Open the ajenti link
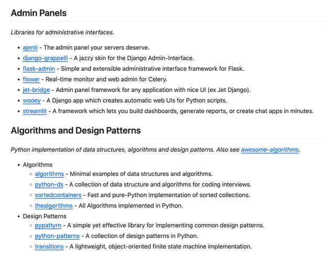Screen dimensions: 335x258 tap(30, 48)
